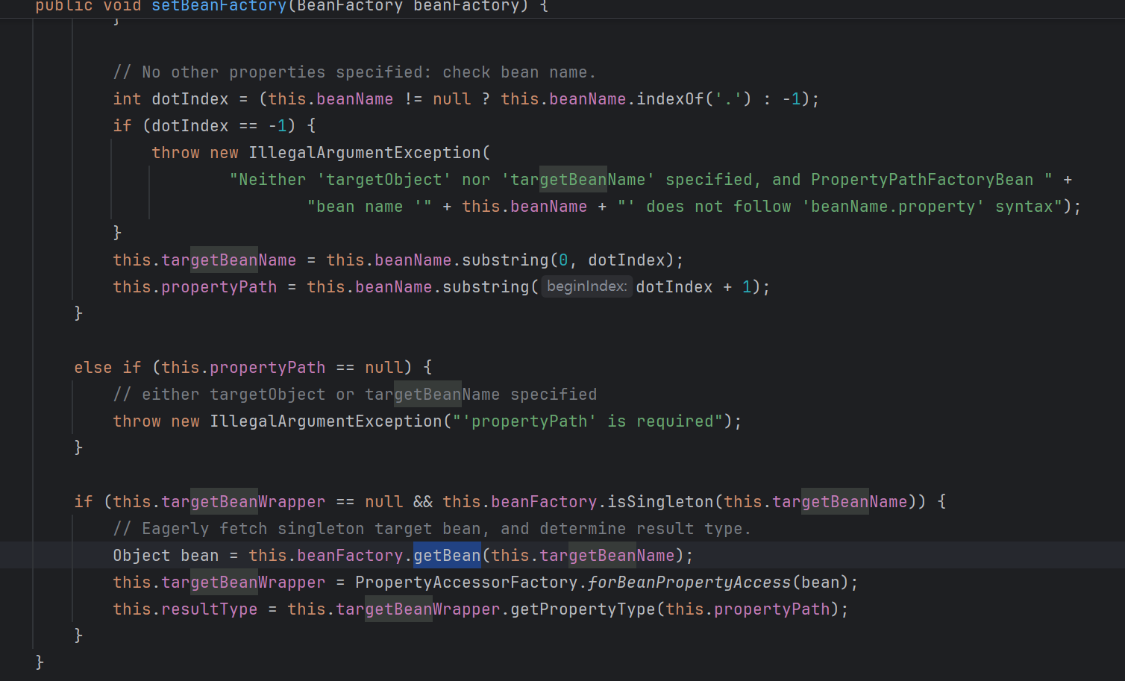Click the else keyword before propertyPath check
Viewport: 1125px width, 681px height.
point(93,368)
